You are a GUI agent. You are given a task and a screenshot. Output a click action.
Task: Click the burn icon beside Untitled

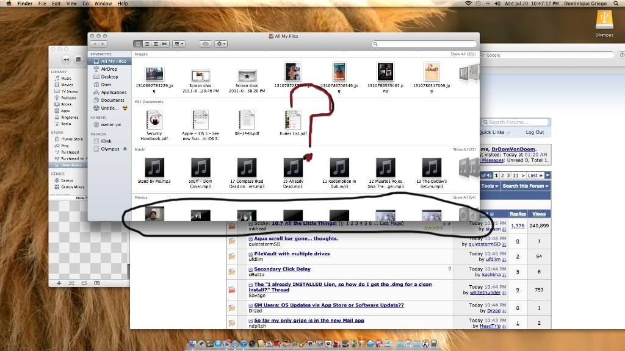click(x=125, y=108)
